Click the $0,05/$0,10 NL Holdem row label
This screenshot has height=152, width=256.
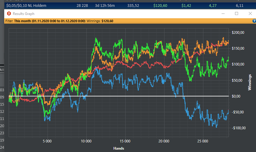pos(26,5)
